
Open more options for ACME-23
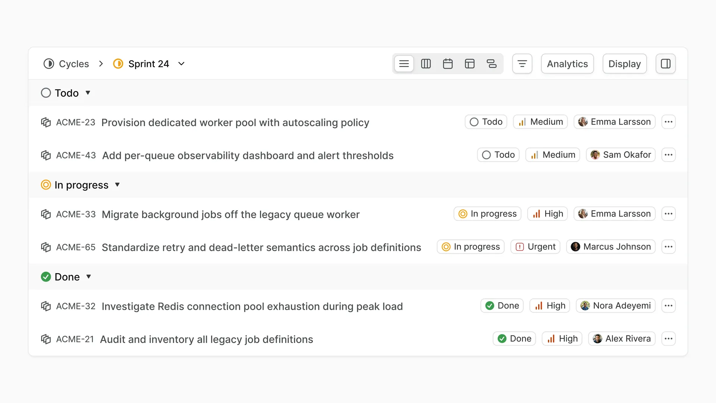[x=668, y=122]
